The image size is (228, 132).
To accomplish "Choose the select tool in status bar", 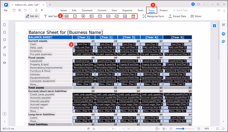I will point(94,129).
